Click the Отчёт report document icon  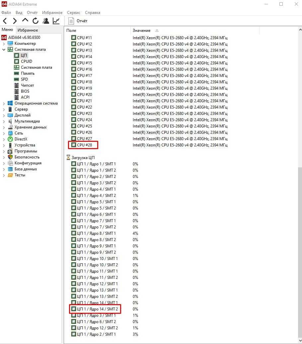pos(71,21)
